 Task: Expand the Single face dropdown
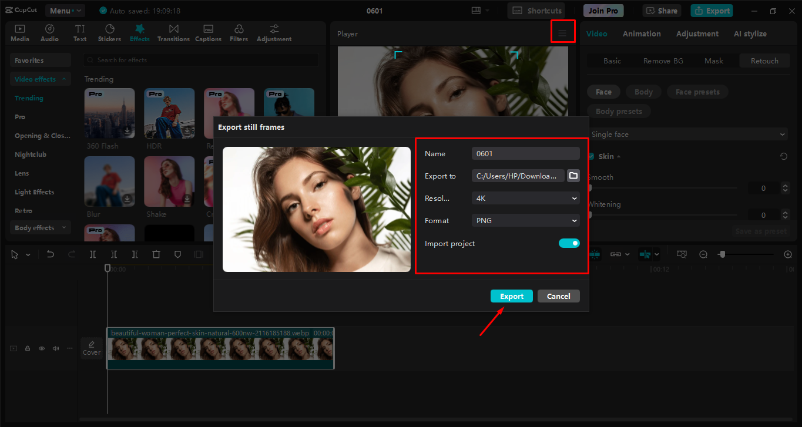click(687, 135)
